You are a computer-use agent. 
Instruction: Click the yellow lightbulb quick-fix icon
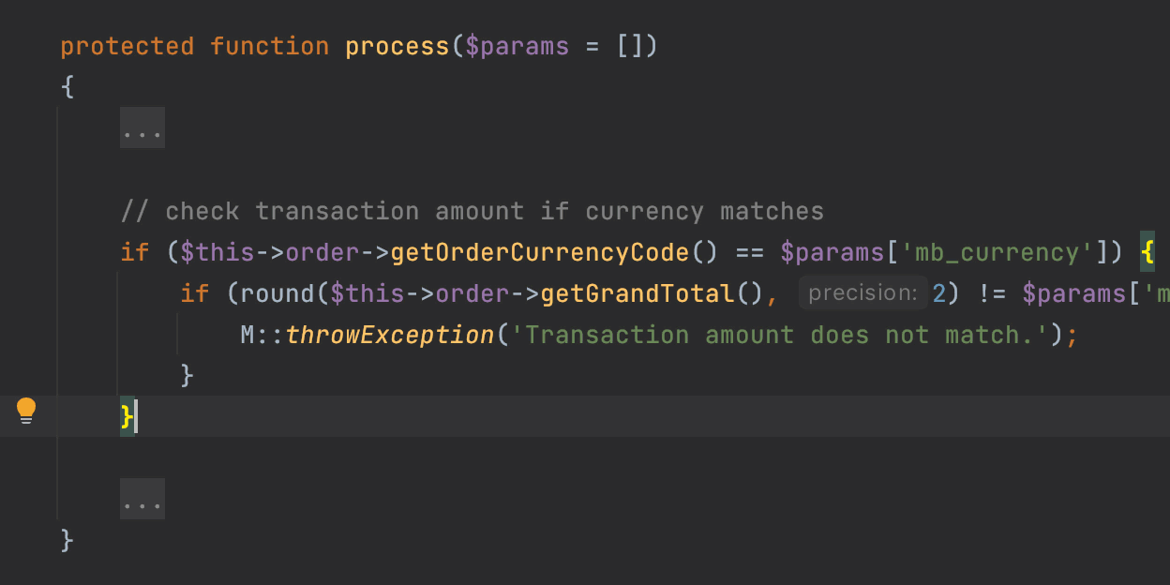click(26, 412)
